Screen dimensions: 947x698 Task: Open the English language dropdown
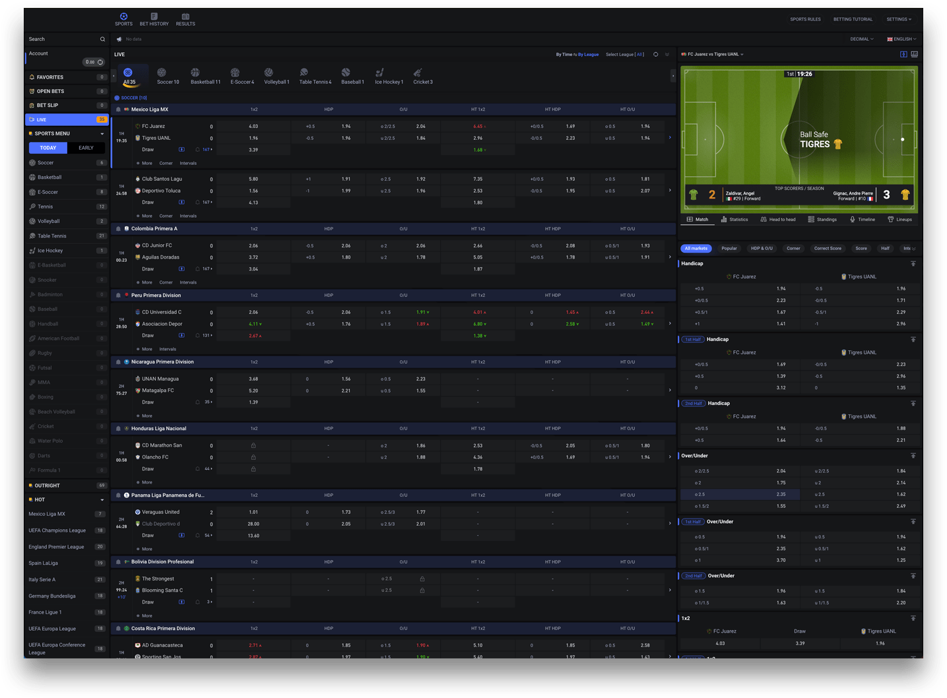[x=901, y=39]
